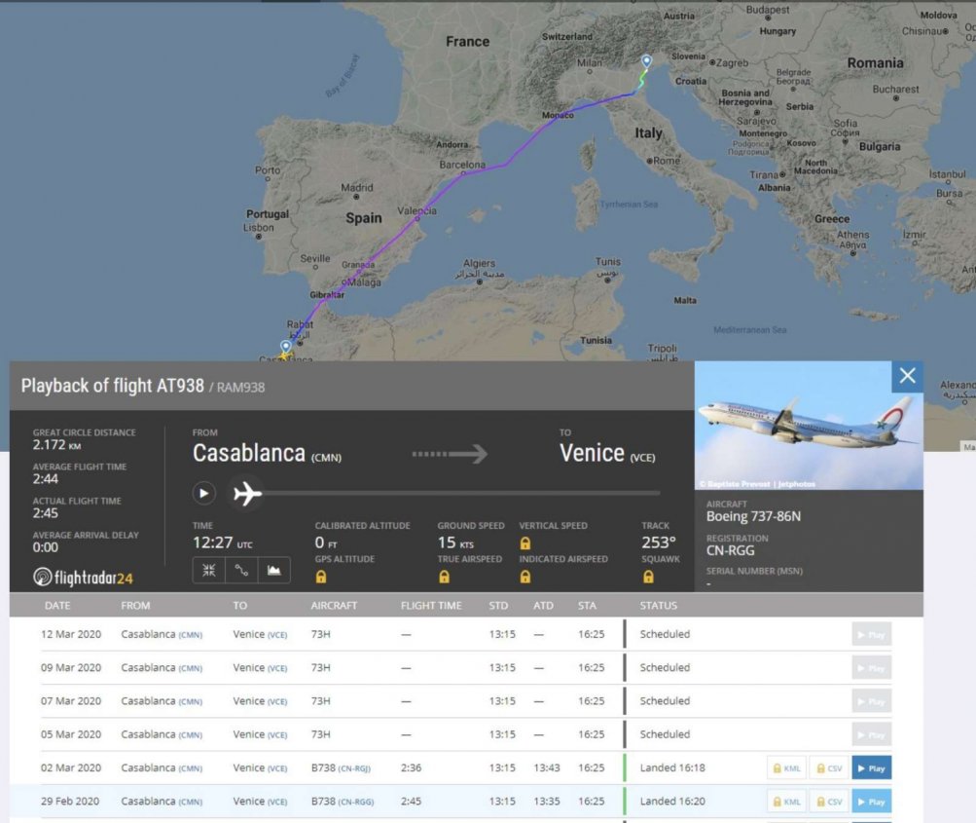The height and width of the screenshot is (823, 976).
Task: Download CSV for the 02 Mar 2020 flight
Action: pyautogui.click(x=829, y=768)
